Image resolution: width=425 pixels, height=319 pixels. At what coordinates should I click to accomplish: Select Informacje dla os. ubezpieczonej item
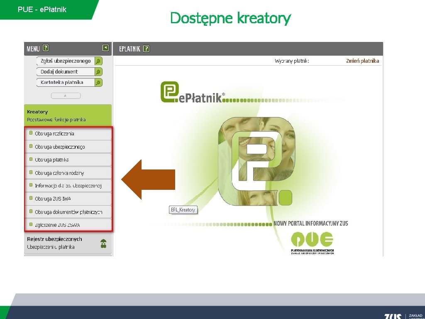coord(68,186)
